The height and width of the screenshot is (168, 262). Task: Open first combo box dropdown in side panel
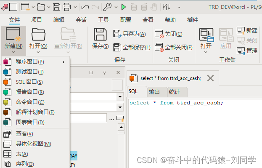(120, 97)
